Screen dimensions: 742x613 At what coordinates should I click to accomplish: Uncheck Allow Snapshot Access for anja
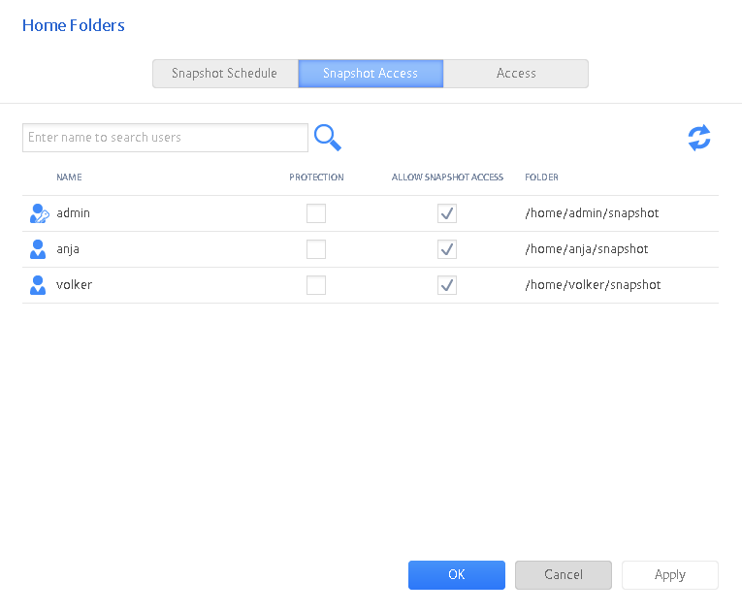tap(447, 249)
